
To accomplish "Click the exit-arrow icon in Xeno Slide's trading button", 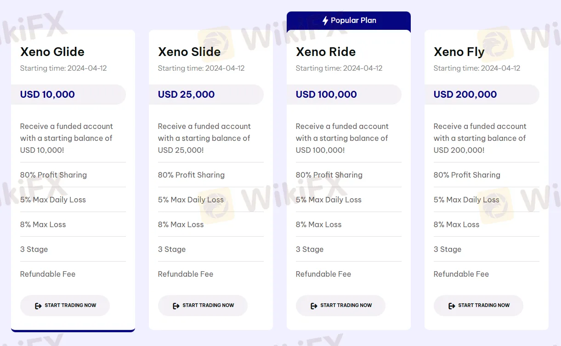I will click(x=176, y=306).
